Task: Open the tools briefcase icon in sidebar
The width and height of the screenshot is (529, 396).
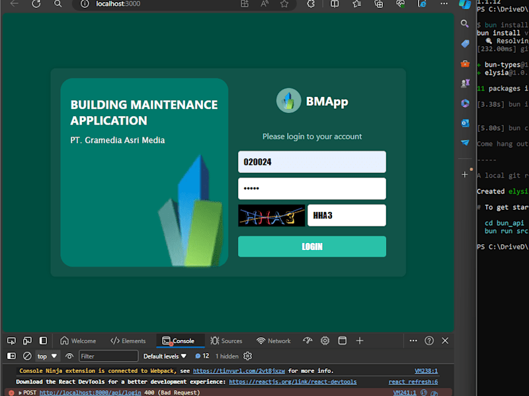Action: 465,63
